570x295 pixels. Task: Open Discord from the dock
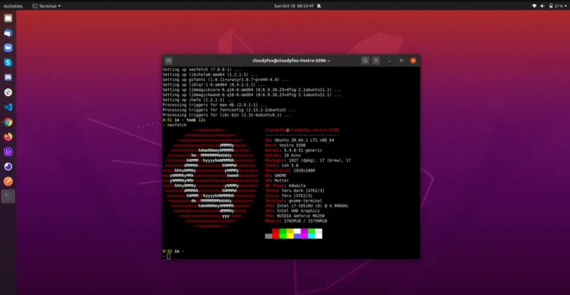point(8,77)
